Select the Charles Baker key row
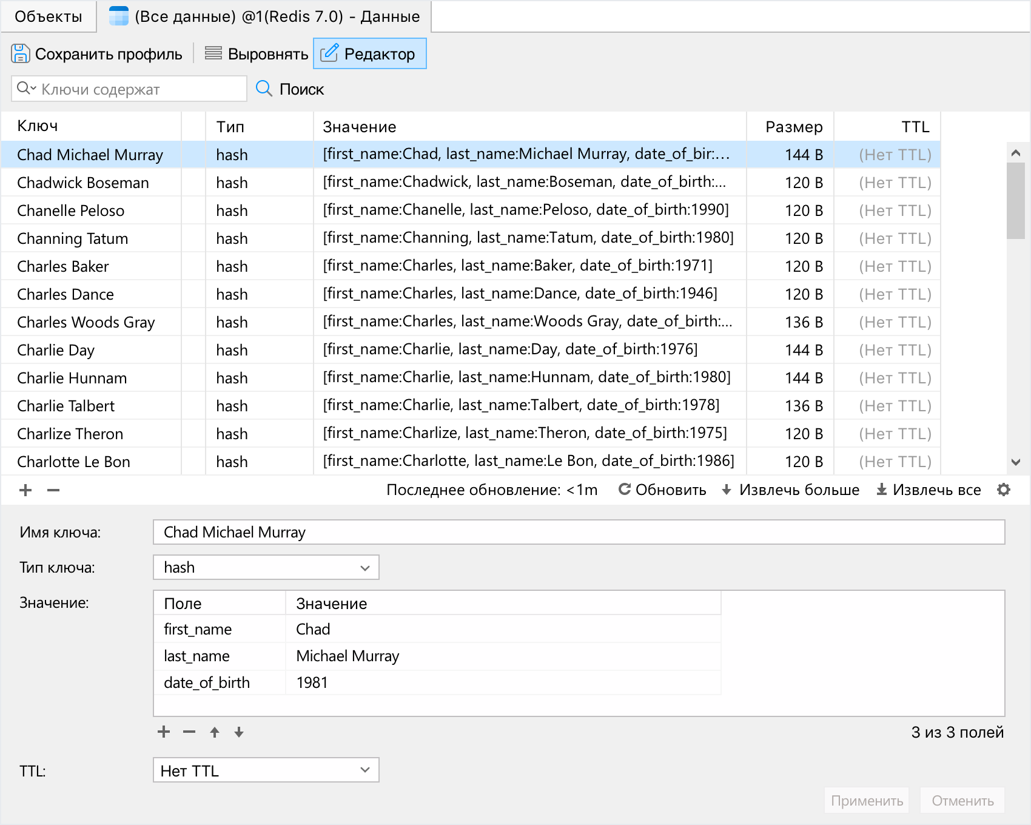This screenshot has width=1031, height=825. click(471, 266)
